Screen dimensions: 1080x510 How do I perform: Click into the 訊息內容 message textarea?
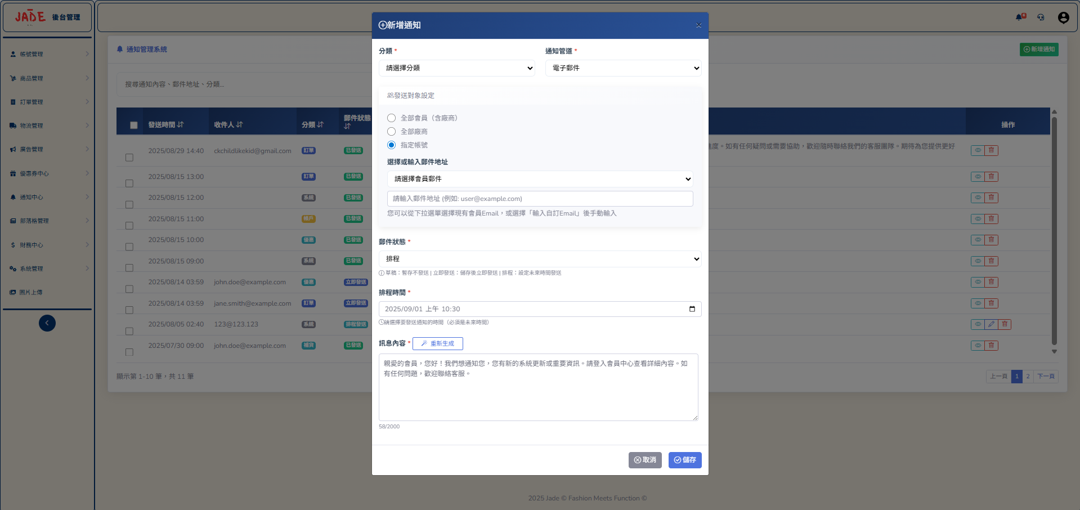coord(539,387)
